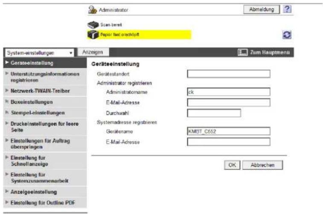Click the Gerätename field

coord(229,131)
